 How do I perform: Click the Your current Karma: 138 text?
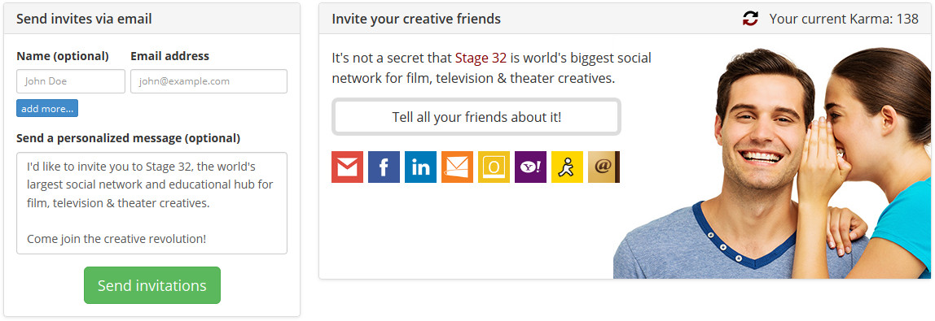tap(844, 19)
